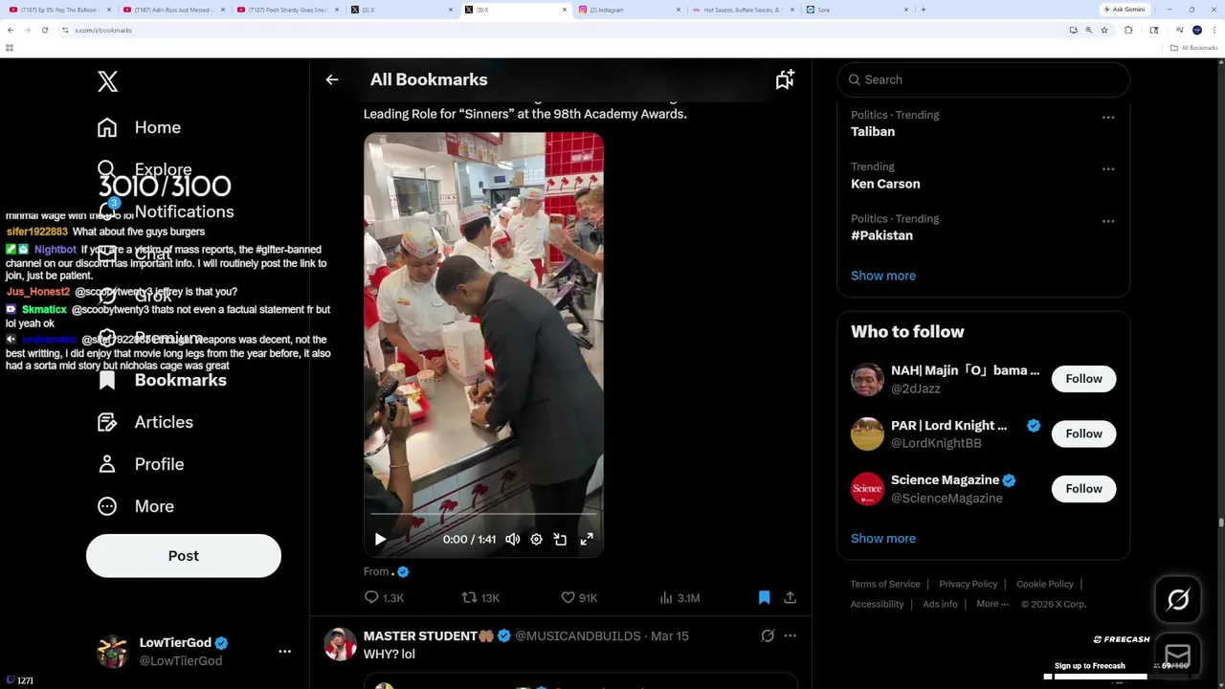Share the post with the upload icon
1225x689 pixels.
791,598
